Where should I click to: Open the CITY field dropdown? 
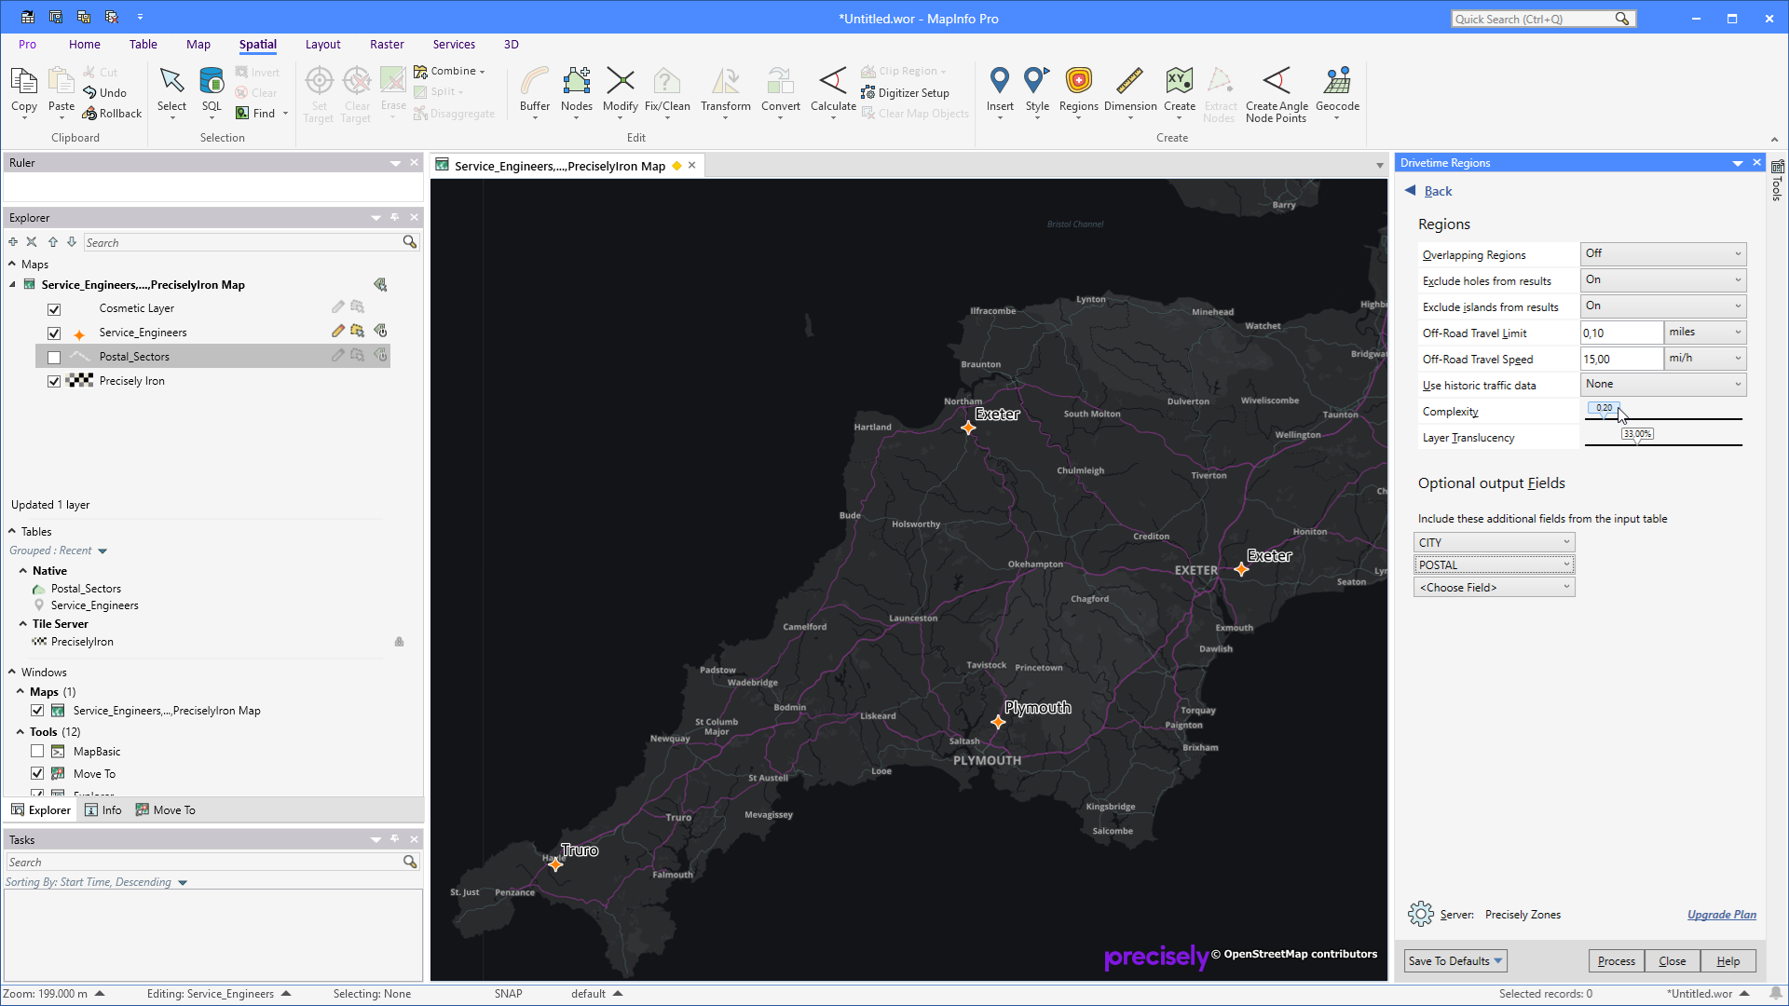(x=1494, y=542)
